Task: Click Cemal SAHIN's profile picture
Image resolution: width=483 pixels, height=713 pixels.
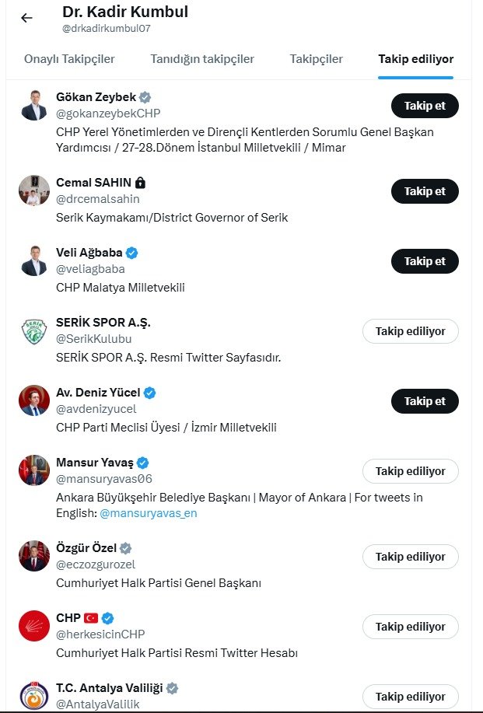Action: (x=34, y=190)
